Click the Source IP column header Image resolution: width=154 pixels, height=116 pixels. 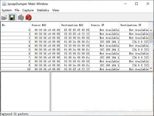point(105,25)
